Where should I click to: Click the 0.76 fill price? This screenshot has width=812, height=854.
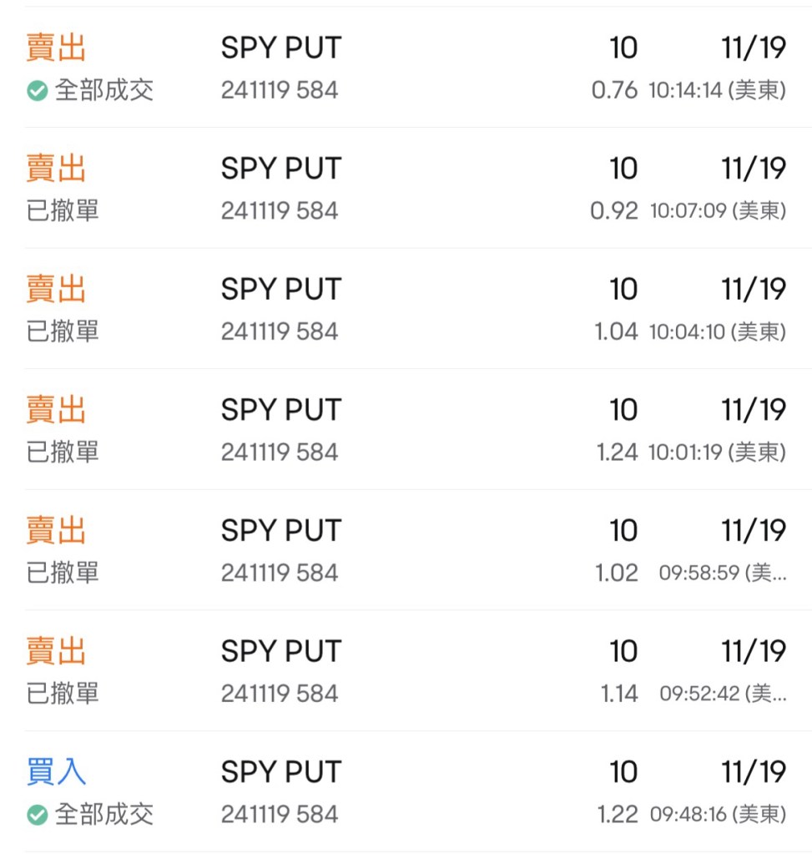tap(614, 90)
